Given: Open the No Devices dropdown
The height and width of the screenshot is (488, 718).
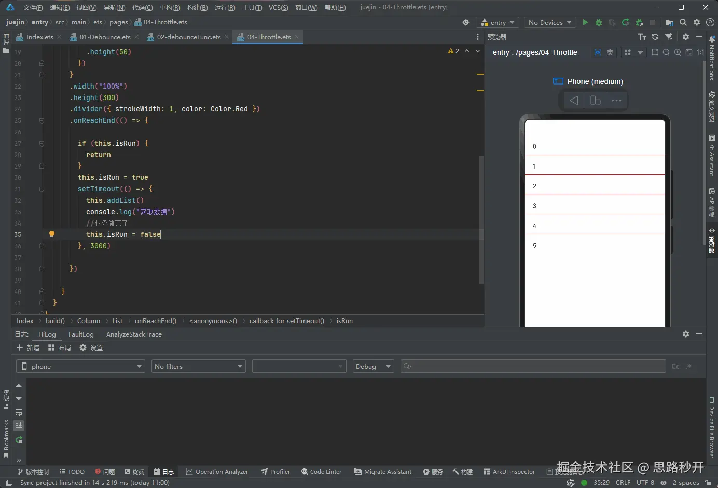Looking at the screenshot, I should tap(549, 22).
